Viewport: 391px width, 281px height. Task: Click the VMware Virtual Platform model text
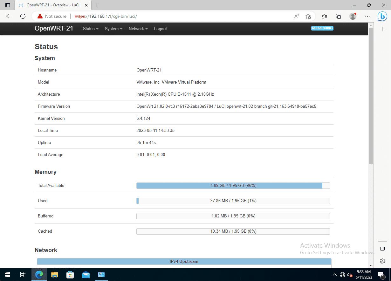point(171,82)
